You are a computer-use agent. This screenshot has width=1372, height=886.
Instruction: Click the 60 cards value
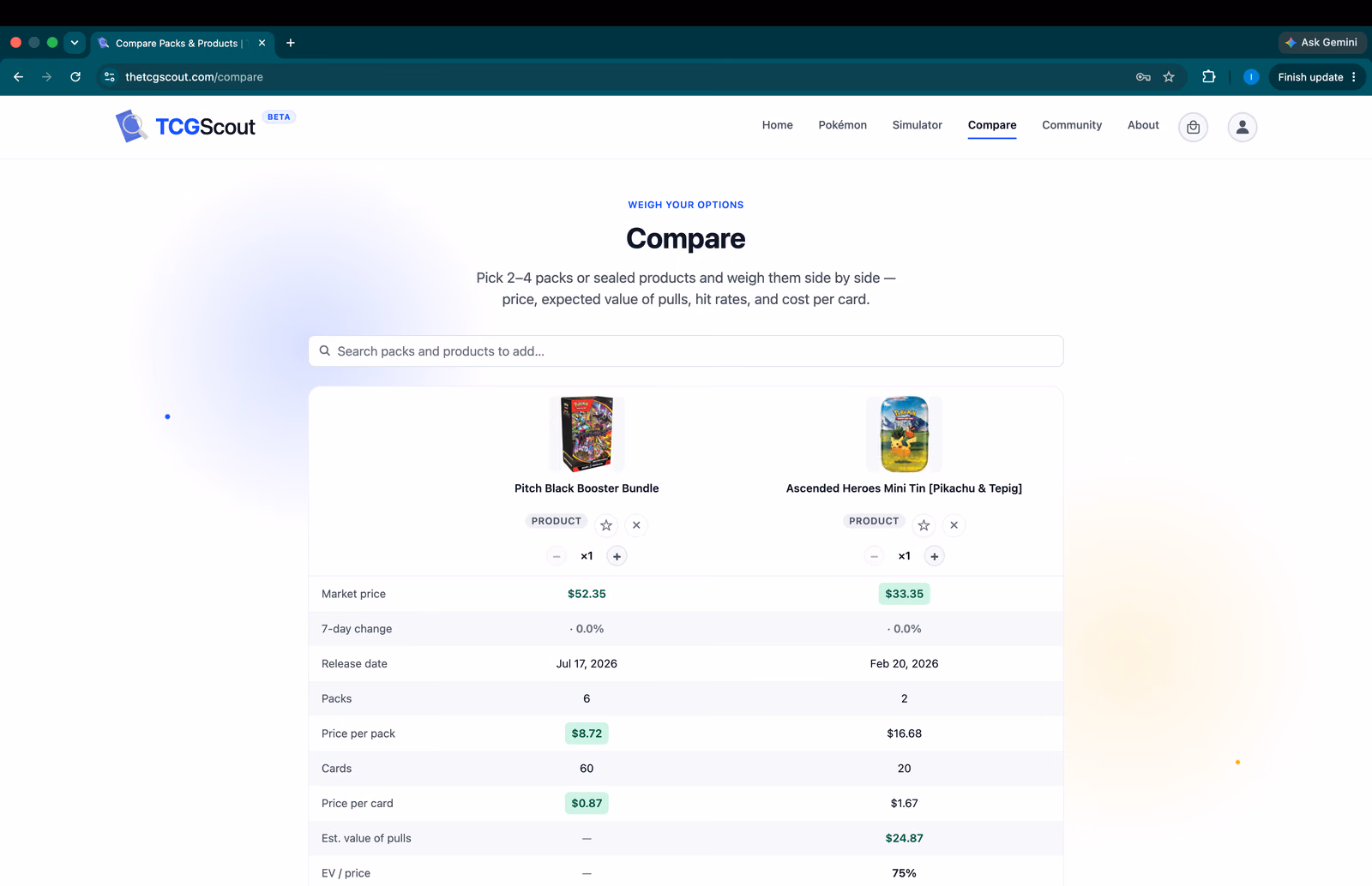click(587, 769)
